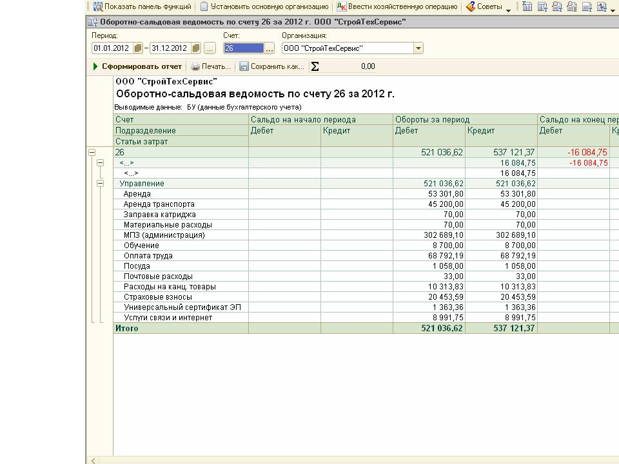The width and height of the screenshot is (619, 464).
Task: Collapse the <...> subgroup
Action: pyautogui.click(x=101, y=162)
